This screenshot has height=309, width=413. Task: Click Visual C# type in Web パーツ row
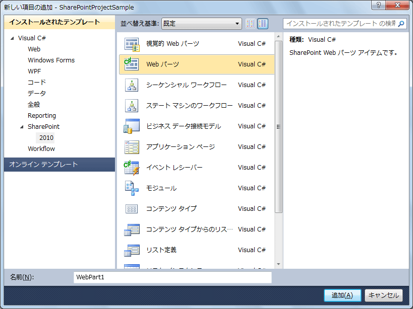click(252, 64)
